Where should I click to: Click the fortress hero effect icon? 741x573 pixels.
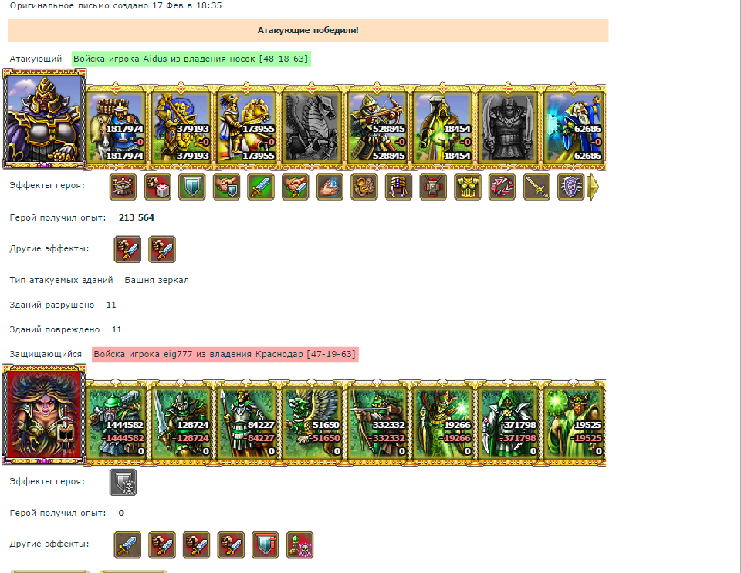123,187
